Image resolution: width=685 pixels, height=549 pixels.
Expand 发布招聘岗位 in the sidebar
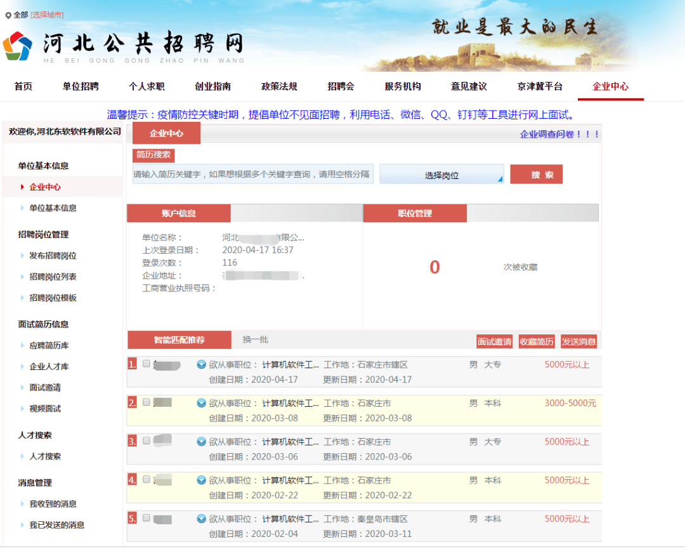[53, 256]
